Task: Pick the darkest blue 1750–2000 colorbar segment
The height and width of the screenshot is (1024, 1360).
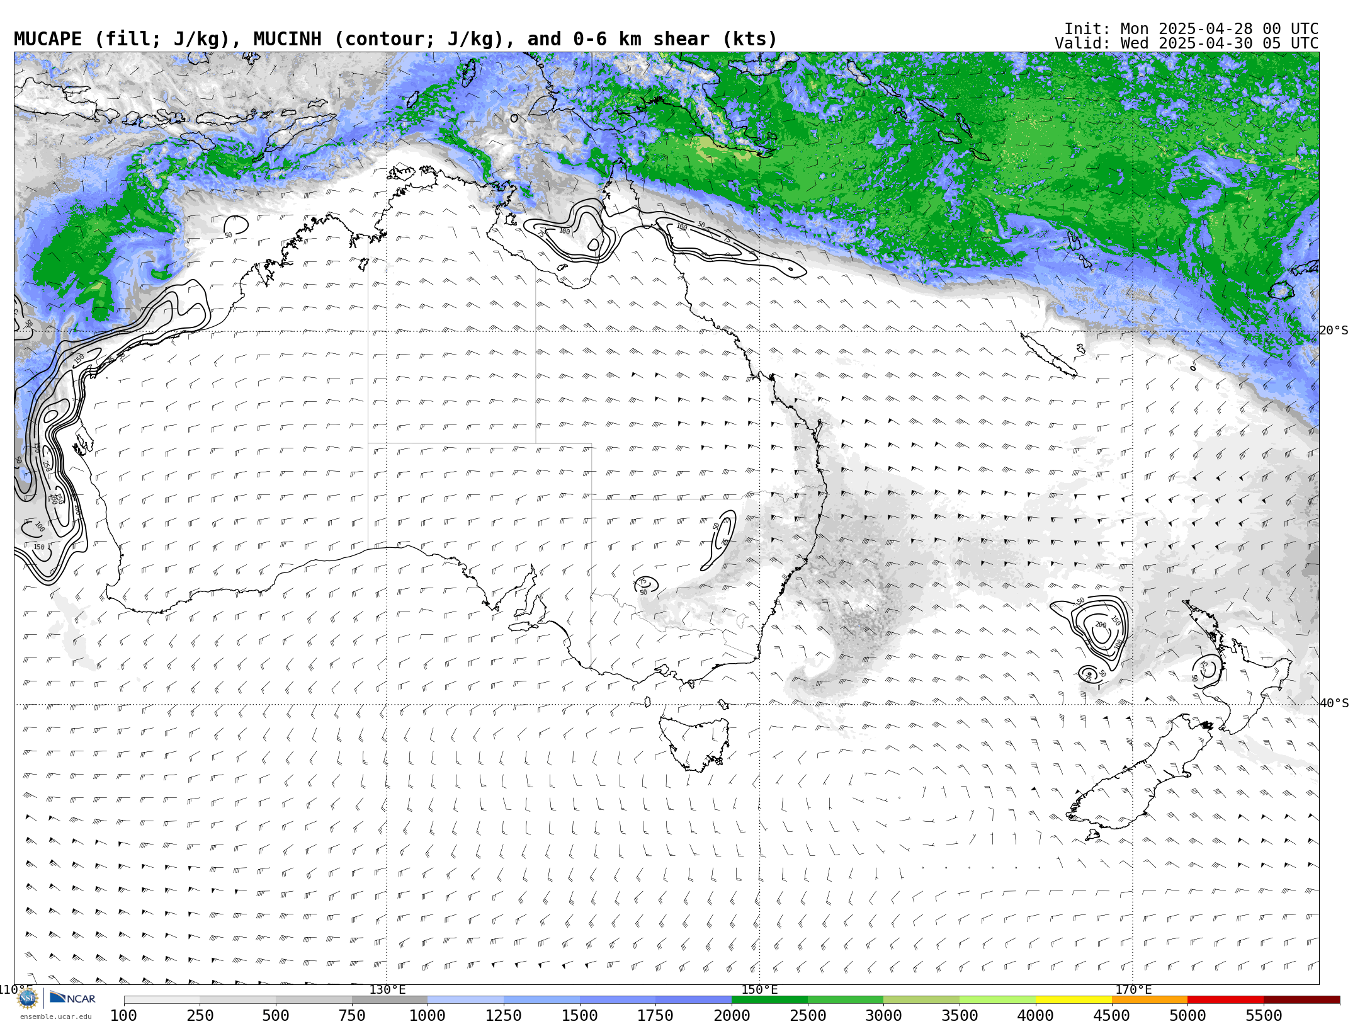Action: point(693,1000)
